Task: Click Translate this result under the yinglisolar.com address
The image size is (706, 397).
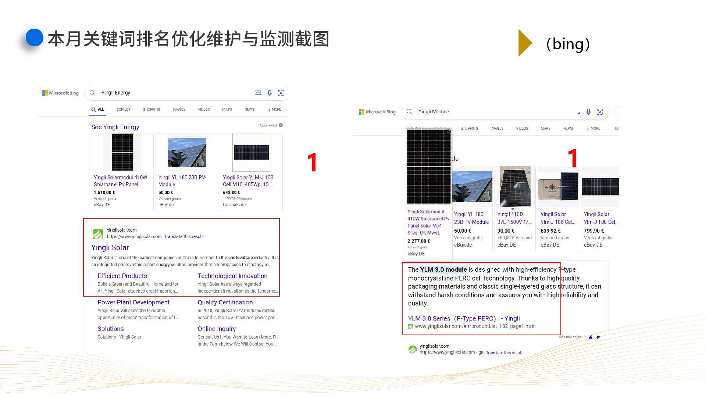Action: [183, 237]
